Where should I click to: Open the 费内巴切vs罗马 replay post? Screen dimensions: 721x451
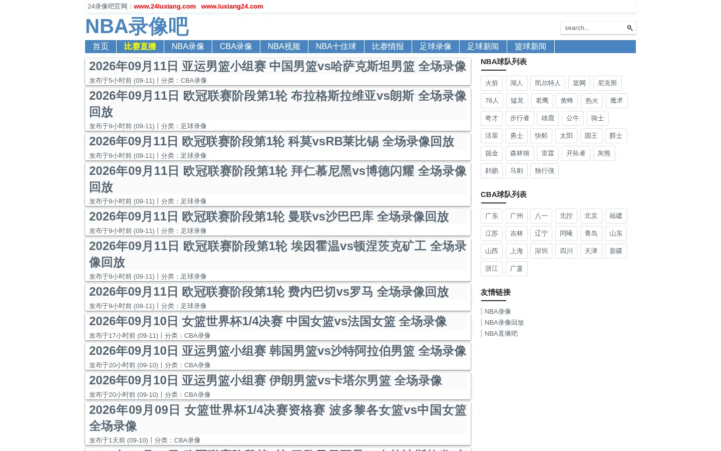[x=269, y=292]
